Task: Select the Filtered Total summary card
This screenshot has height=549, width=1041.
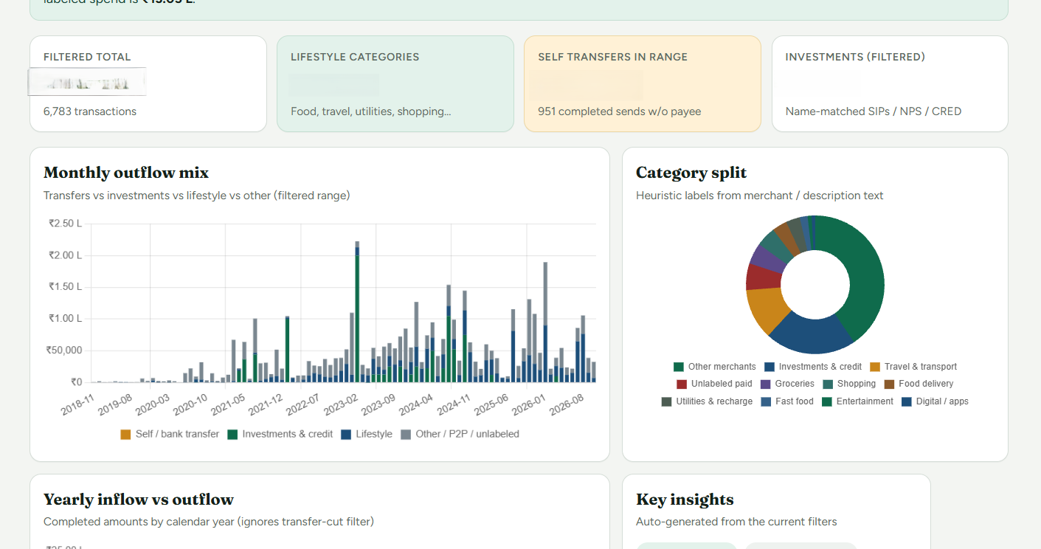Action: (x=148, y=83)
